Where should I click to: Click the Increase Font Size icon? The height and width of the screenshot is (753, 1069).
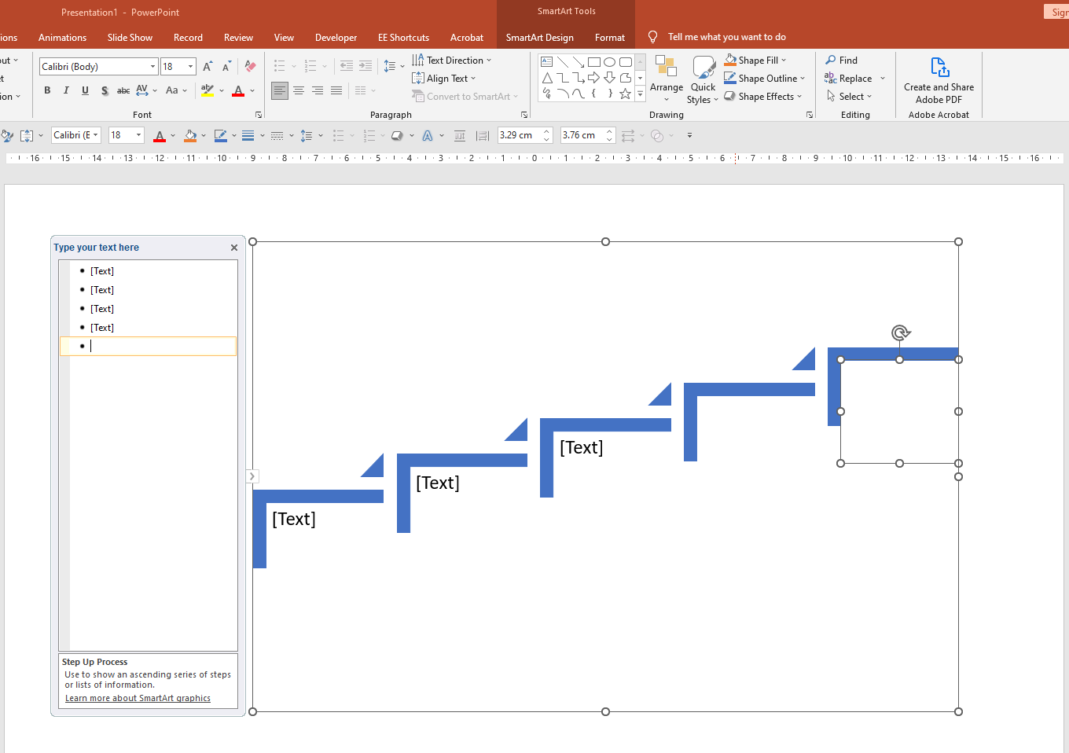(x=208, y=67)
